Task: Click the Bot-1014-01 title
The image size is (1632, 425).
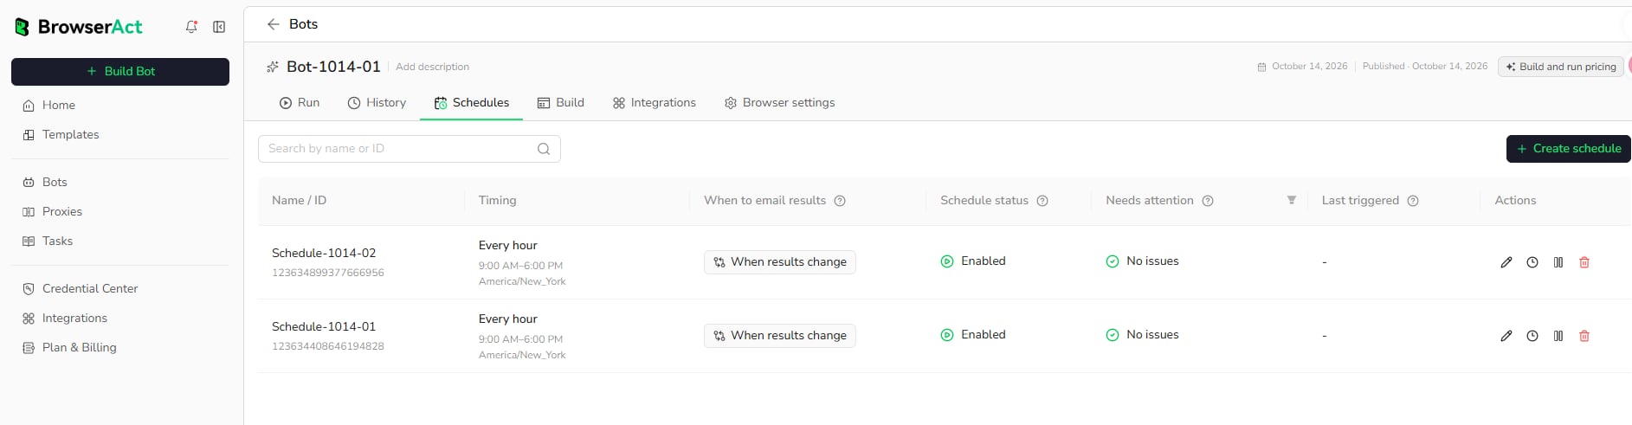Action: 333,67
